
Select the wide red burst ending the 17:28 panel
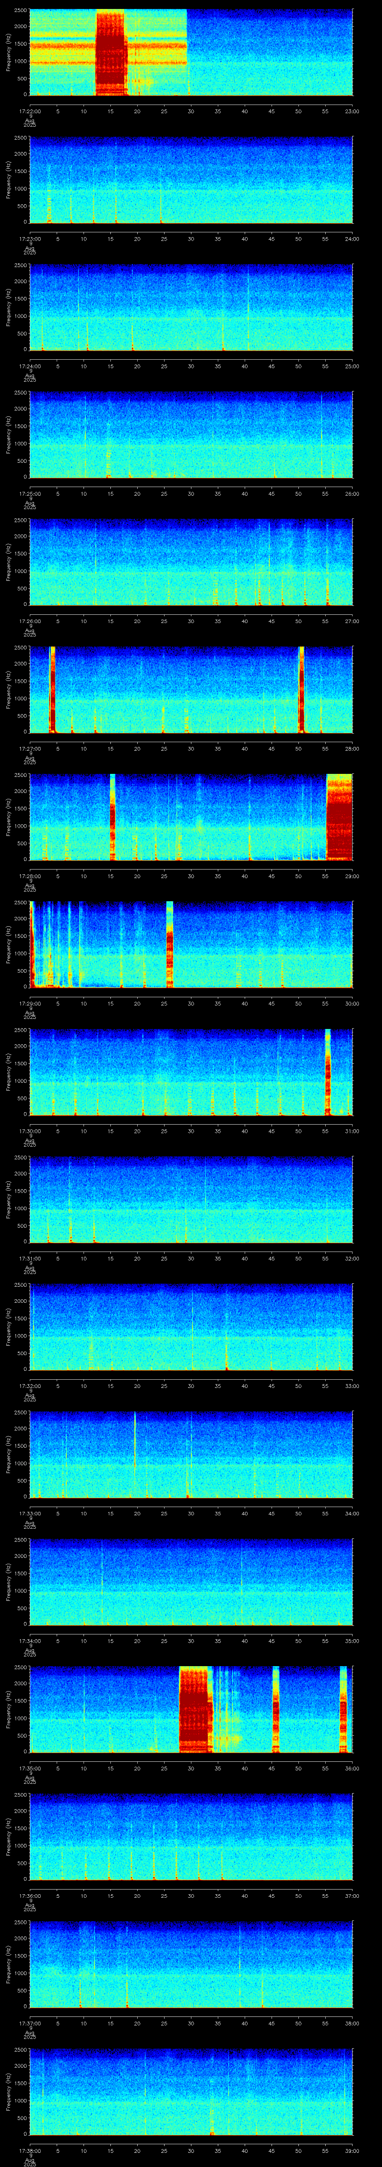[x=339, y=817]
